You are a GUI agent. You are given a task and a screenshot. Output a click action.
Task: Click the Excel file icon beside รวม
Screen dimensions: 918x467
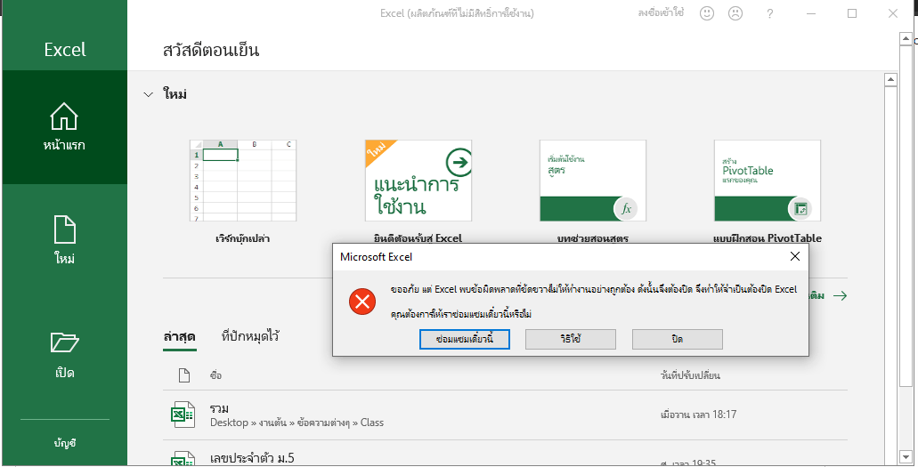(x=182, y=415)
